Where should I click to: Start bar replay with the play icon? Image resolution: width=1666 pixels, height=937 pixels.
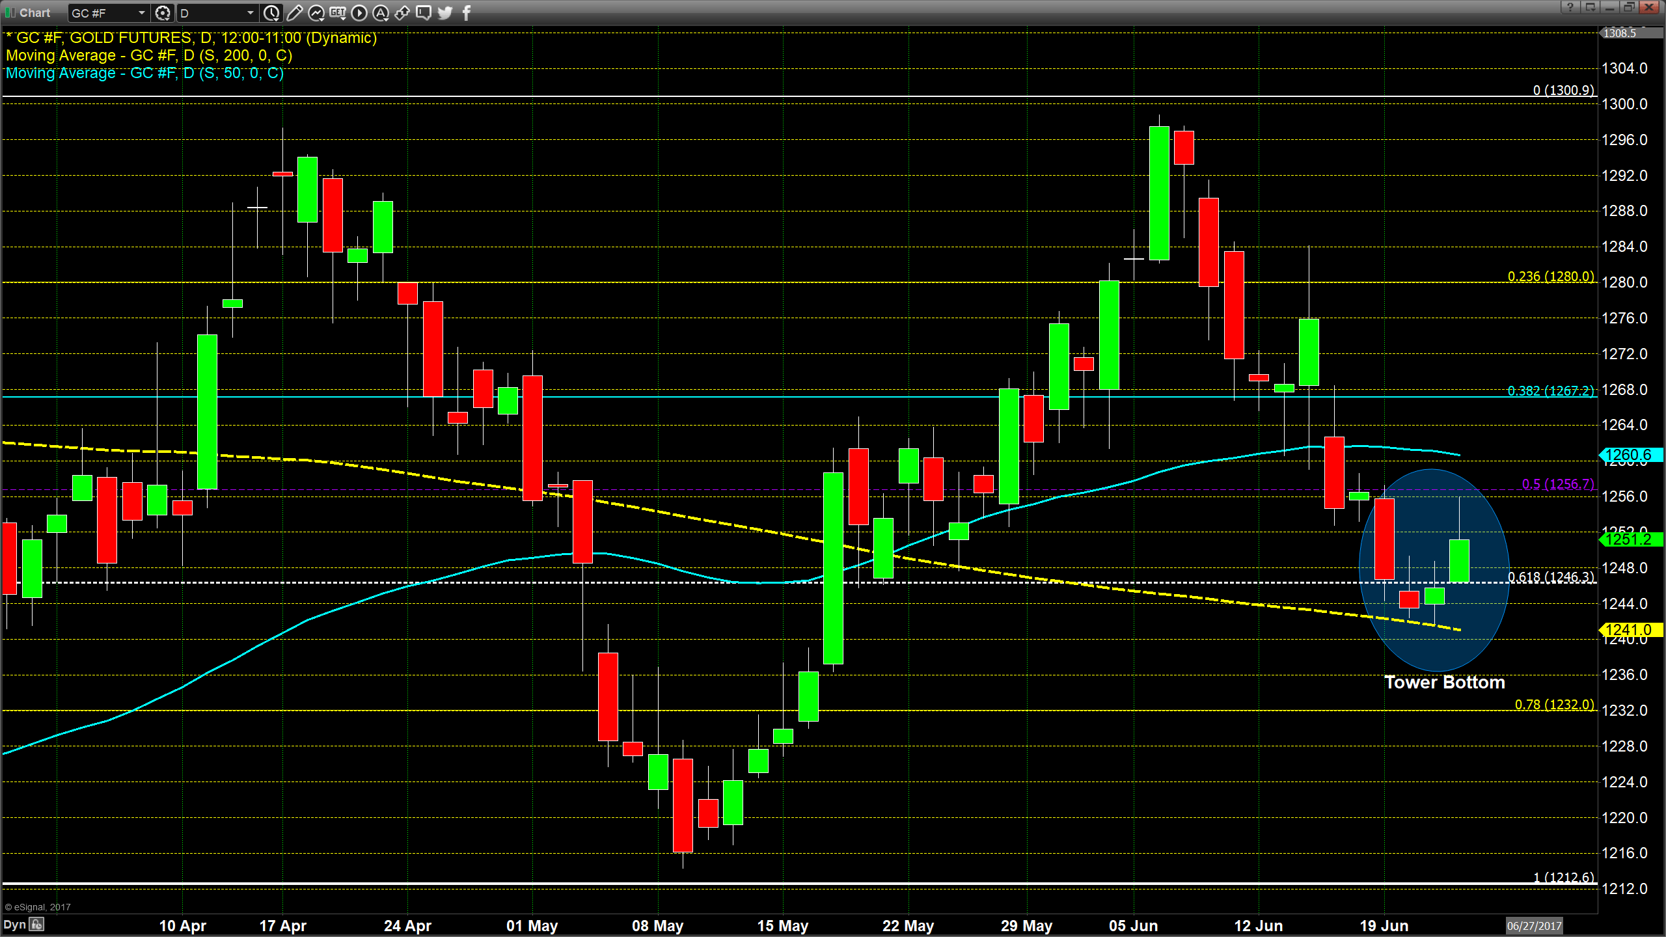click(359, 12)
